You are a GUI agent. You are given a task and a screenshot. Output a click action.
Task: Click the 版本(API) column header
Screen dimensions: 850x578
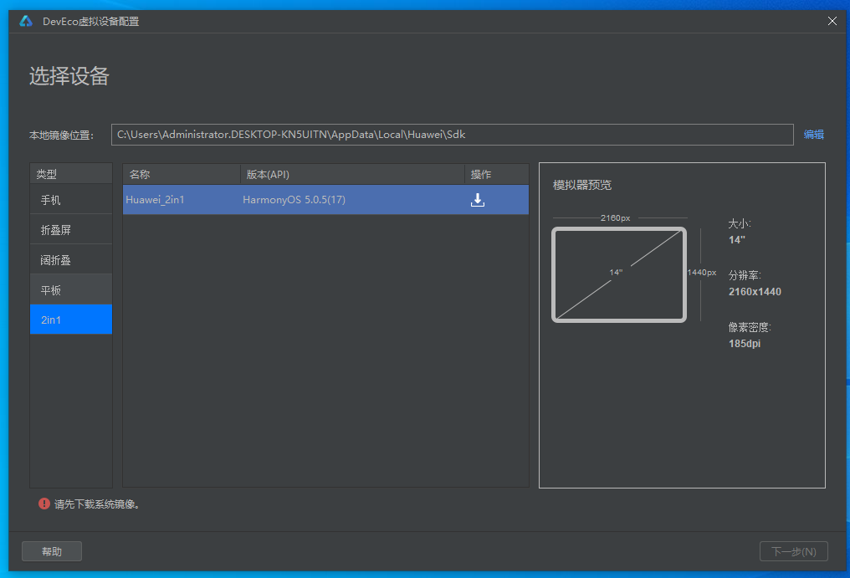coord(351,174)
